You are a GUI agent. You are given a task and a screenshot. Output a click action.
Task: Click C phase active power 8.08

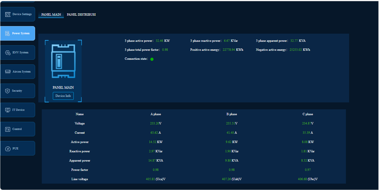pyautogui.click(x=304, y=142)
